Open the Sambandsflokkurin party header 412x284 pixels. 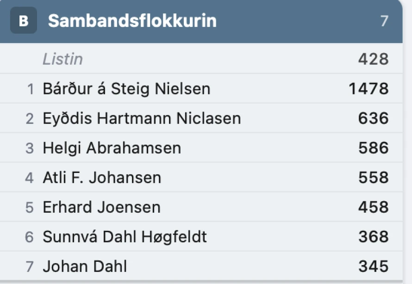(x=132, y=21)
